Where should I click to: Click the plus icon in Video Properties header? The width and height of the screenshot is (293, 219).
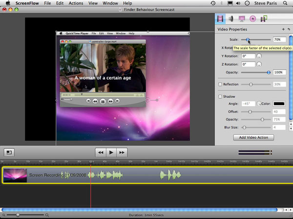point(284,30)
